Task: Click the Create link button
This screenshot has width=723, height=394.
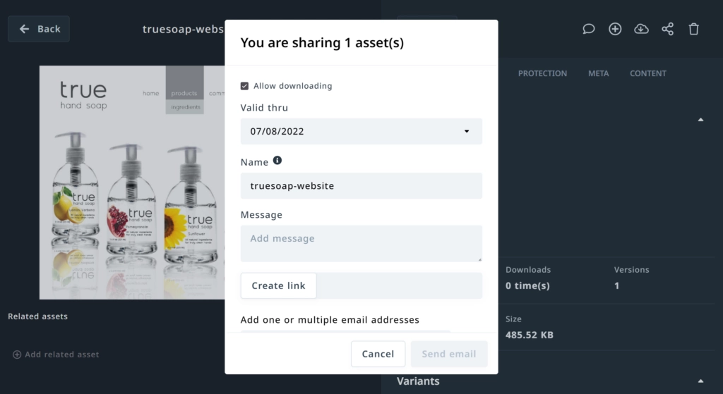Action: (x=278, y=285)
